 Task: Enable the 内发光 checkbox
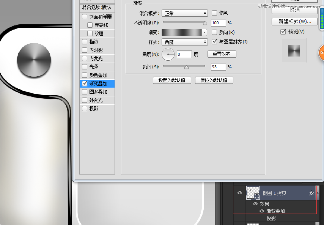(85, 58)
